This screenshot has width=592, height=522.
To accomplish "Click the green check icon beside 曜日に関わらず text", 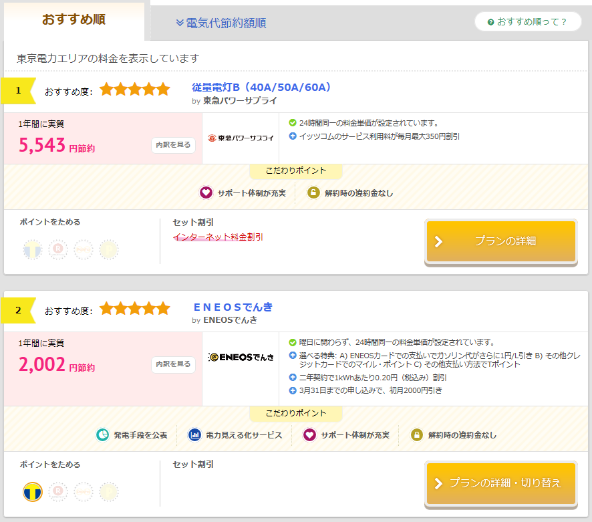I will pos(293,343).
